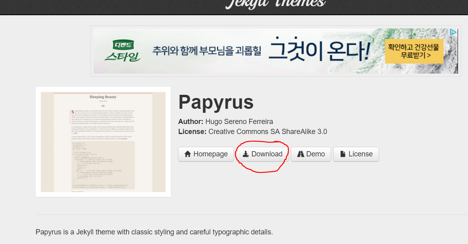Click the author name Hugo Sereno Ferreira

239,122
